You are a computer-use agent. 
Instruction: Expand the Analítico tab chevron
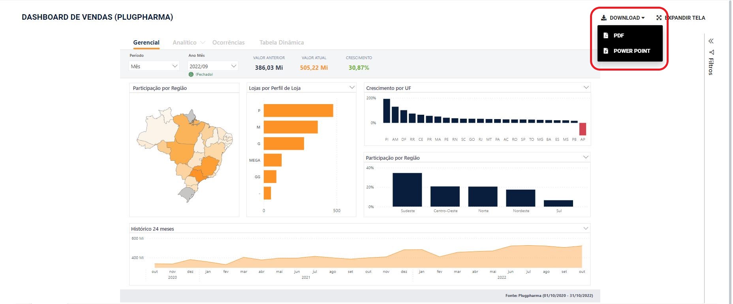[203, 43]
